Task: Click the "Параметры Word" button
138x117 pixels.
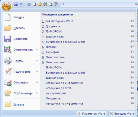Action: [91, 114]
